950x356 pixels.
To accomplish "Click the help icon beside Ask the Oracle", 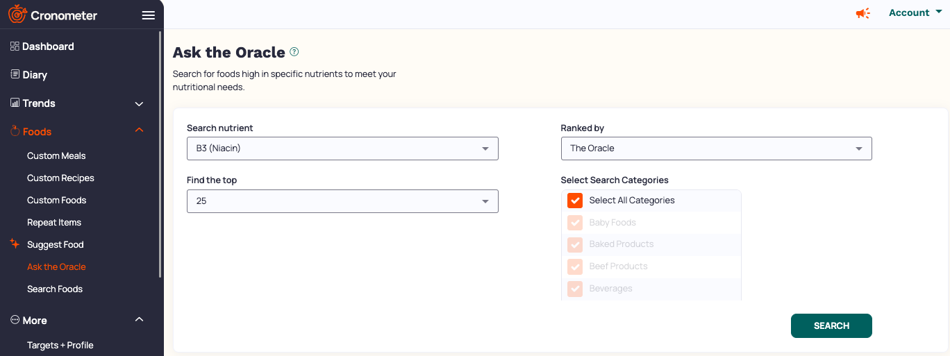I will tap(294, 52).
